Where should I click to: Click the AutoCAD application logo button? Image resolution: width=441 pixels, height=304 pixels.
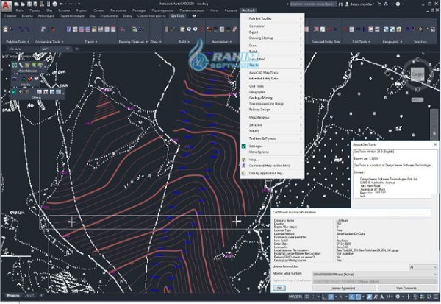pyautogui.click(x=8, y=8)
